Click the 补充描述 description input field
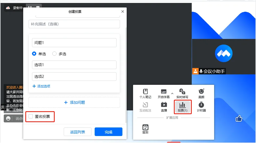Image resolution: width=256 pixels, height=144 pixels. click(74, 24)
